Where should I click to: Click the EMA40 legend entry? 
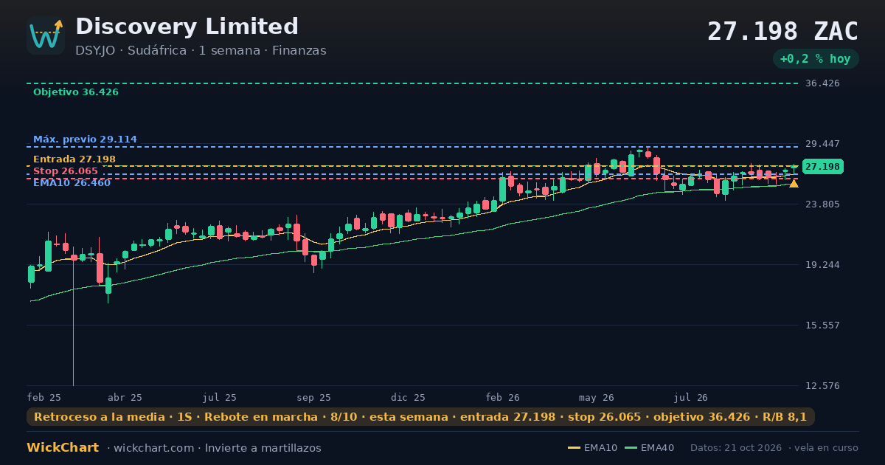point(650,448)
